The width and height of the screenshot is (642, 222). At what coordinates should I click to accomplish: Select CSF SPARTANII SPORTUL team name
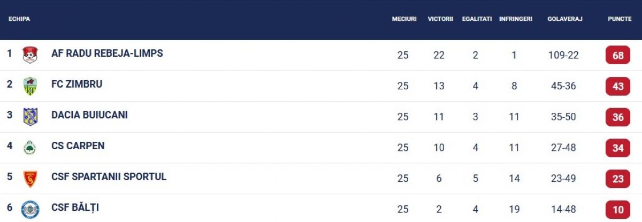pyautogui.click(x=109, y=177)
